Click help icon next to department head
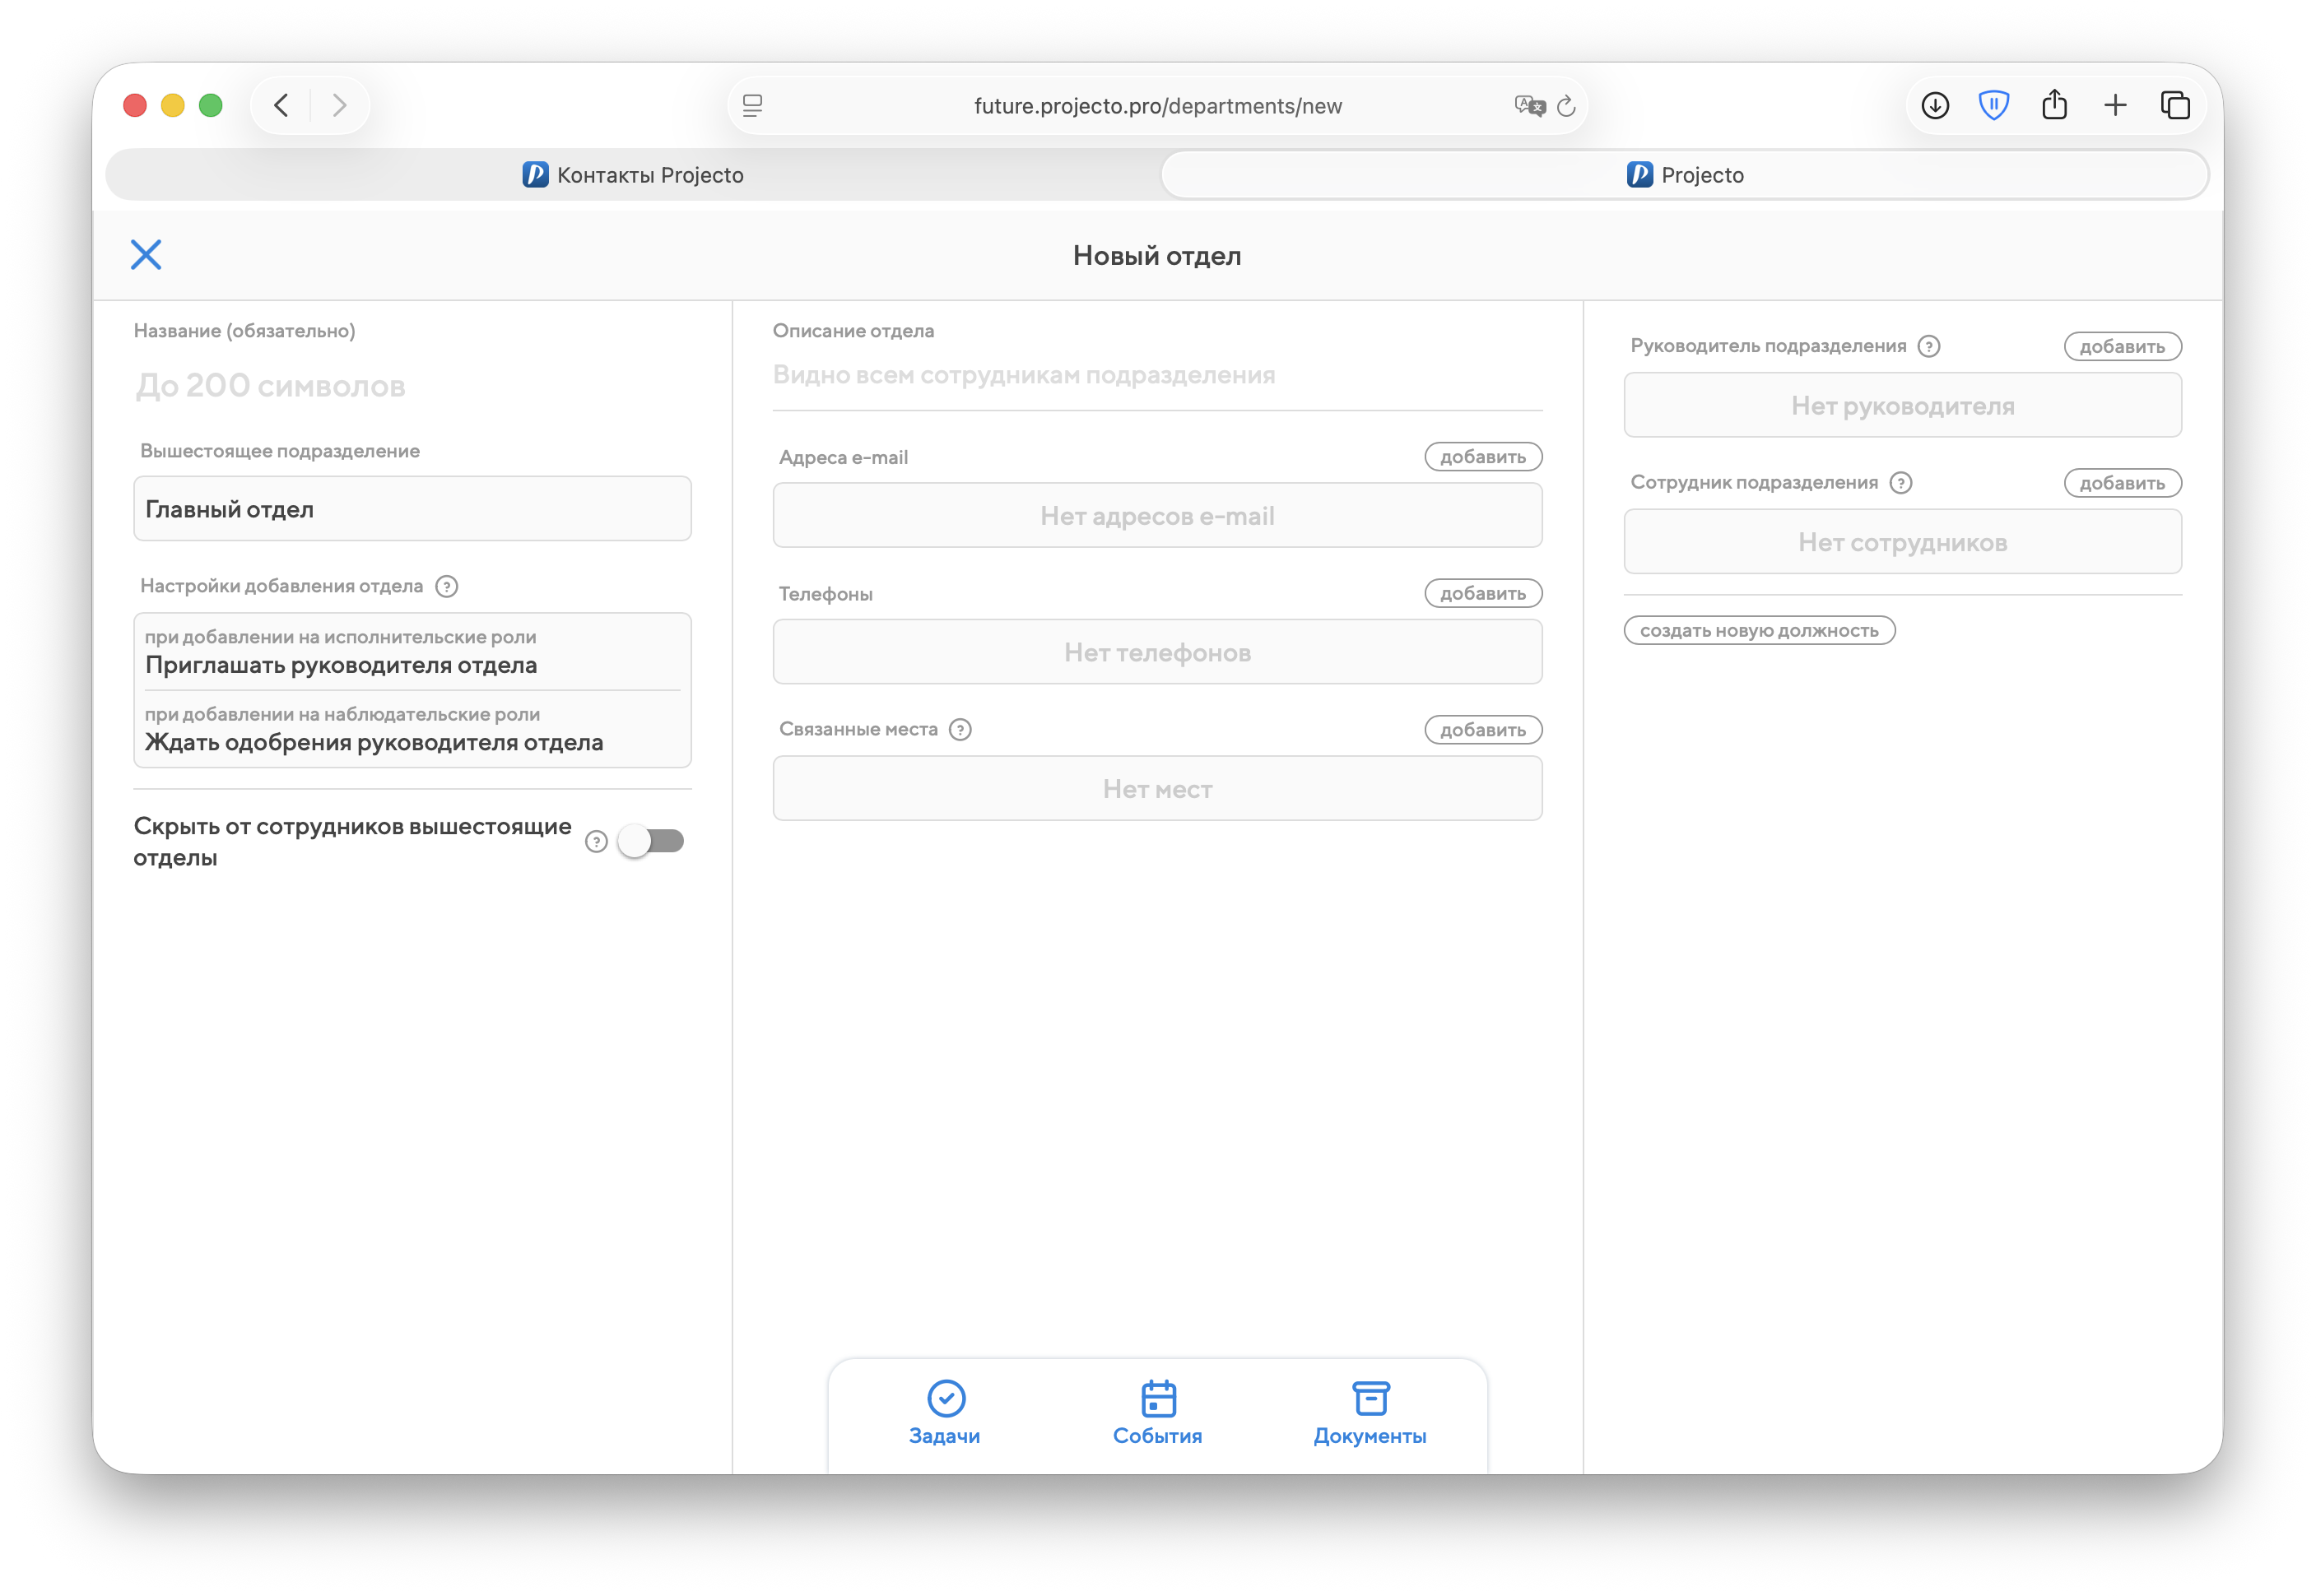 1929,346
